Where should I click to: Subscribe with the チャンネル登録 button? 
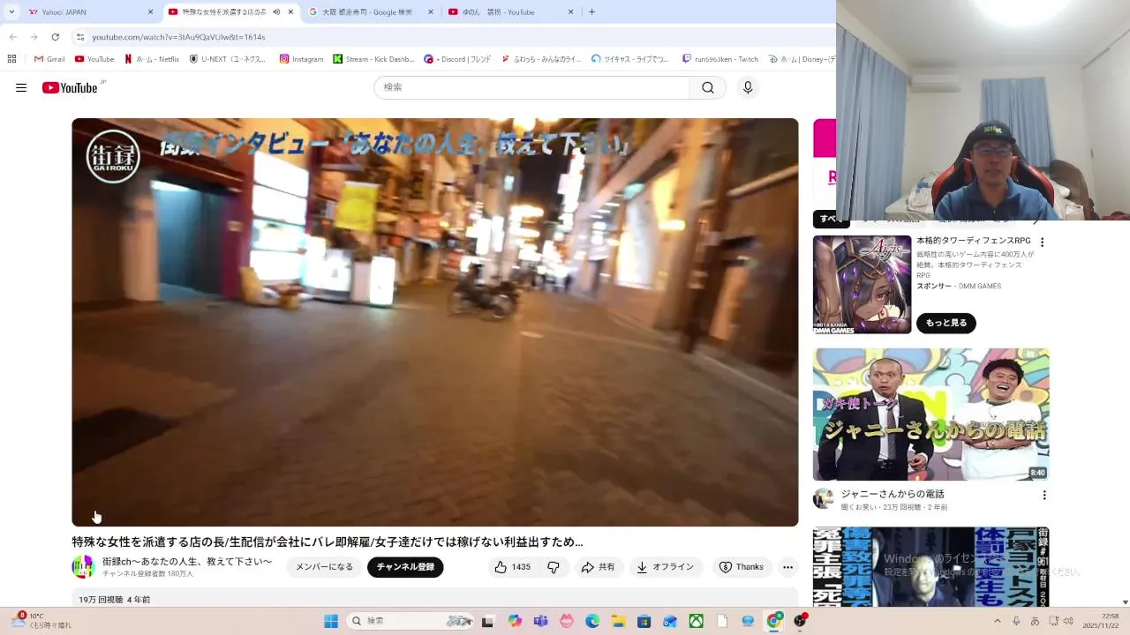pyautogui.click(x=405, y=567)
